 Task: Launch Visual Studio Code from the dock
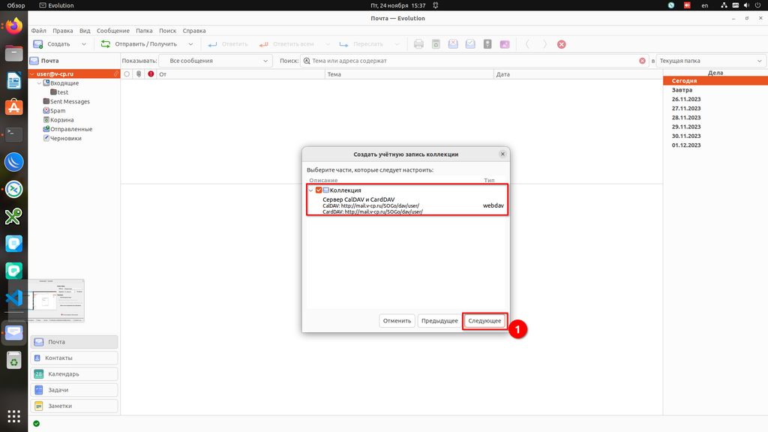pos(13,298)
